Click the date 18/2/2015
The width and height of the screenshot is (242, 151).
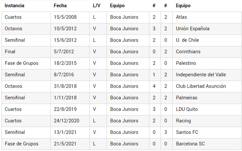coord(65,63)
